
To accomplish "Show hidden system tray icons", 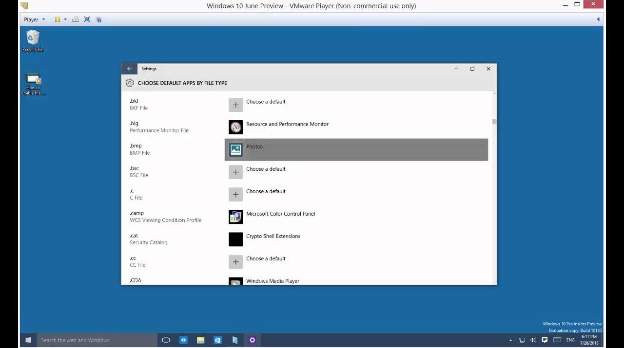I will [x=510, y=340].
